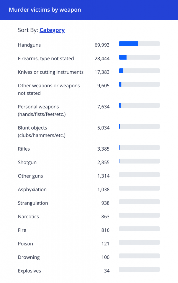The image size is (178, 283).
Task: Click the Explosives bar
Action: coord(139,269)
